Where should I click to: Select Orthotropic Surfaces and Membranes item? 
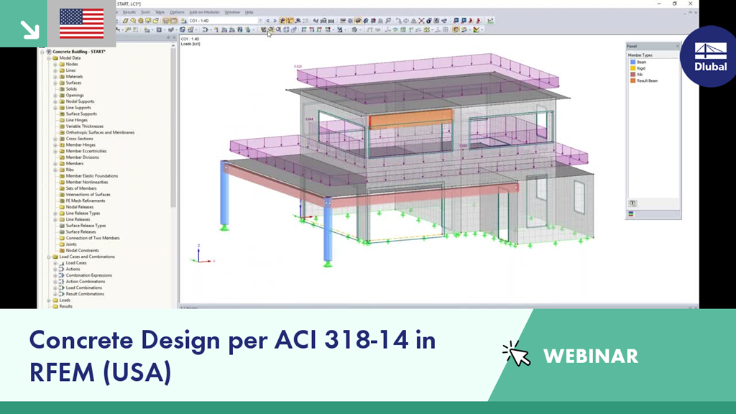(100, 133)
